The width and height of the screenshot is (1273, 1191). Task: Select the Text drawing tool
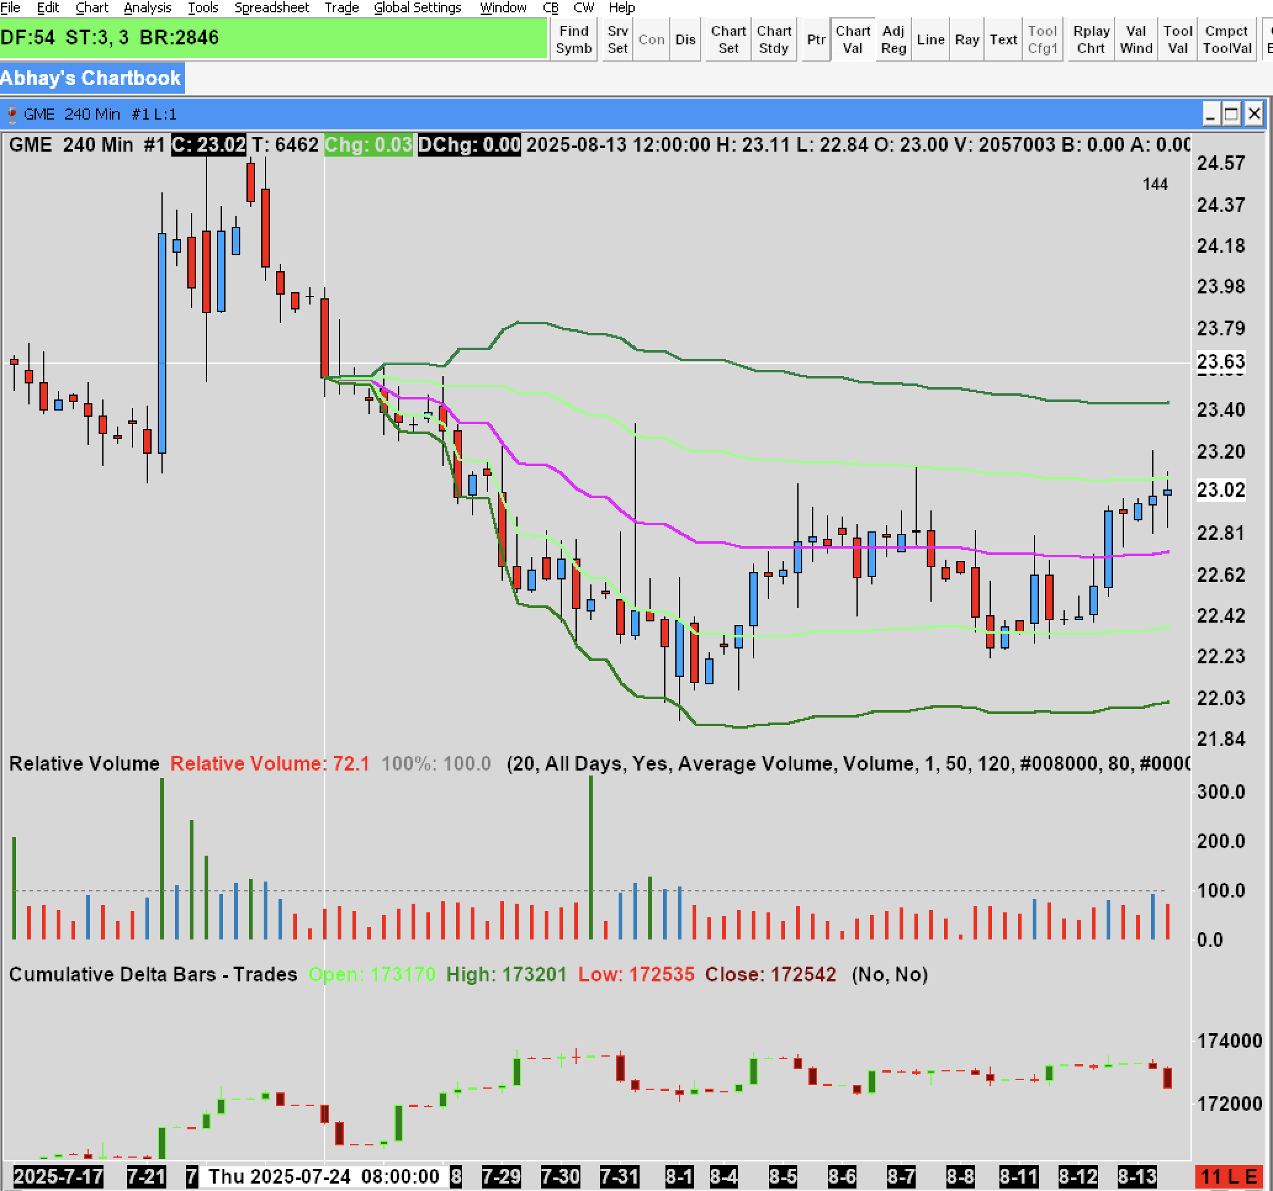click(1002, 39)
